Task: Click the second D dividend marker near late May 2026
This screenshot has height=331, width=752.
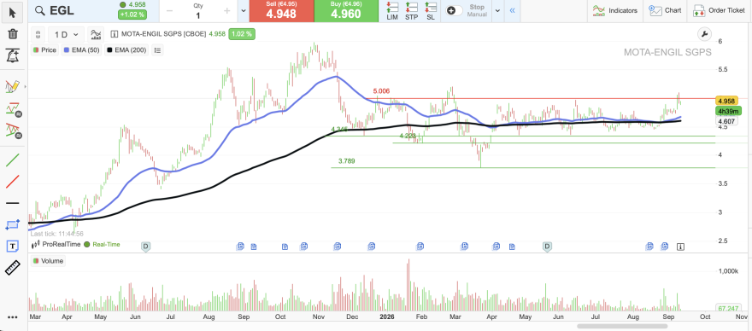Action: click(547, 247)
